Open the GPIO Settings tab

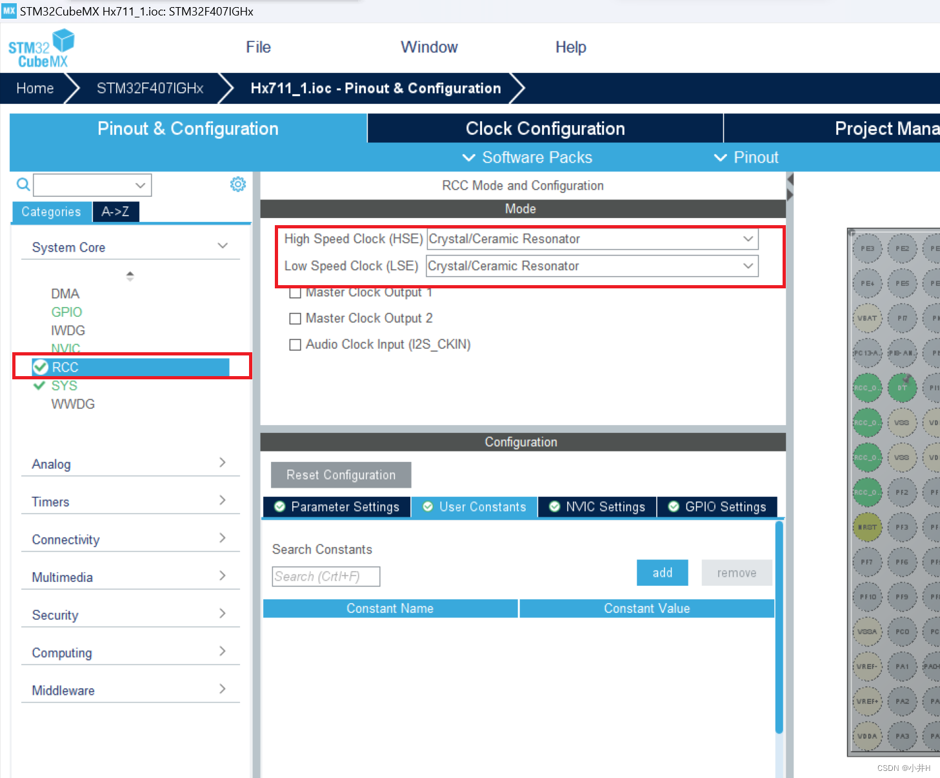click(x=717, y=507)
